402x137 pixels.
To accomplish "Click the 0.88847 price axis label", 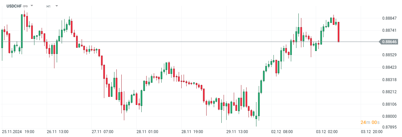I will coord(390,19).
